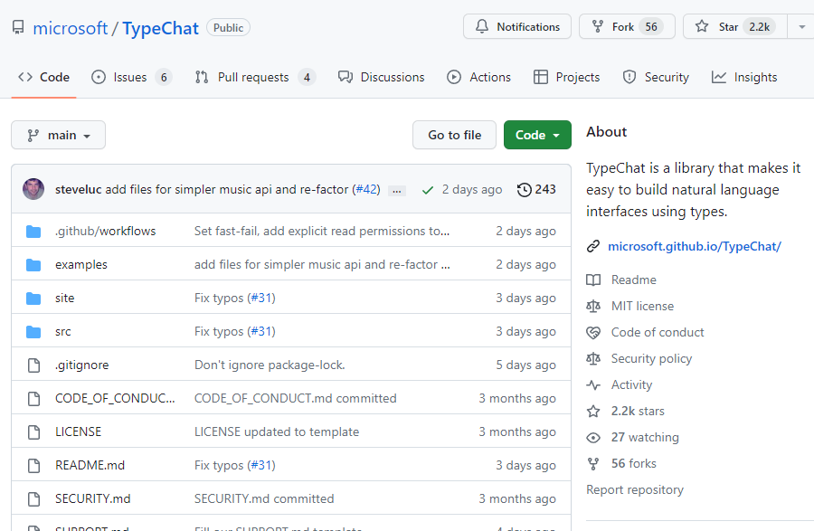Star the repository with the Star button
This screenshot has width=814, height=531.
coord(734,26)
